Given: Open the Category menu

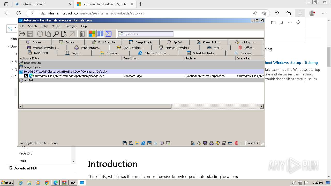Looking at the screenshot, I should [x=71, y=26].
